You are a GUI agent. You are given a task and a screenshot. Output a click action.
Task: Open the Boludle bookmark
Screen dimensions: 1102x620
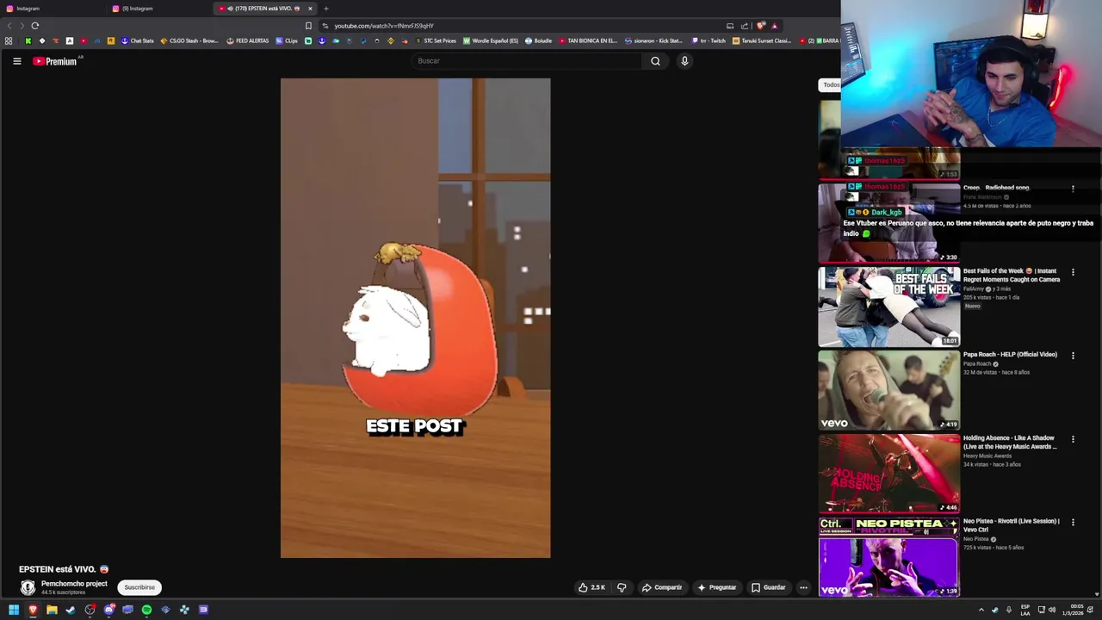538,40
